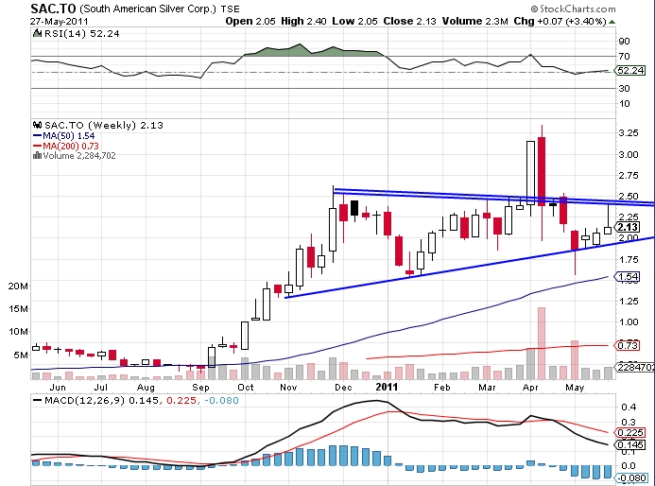The width and height of the screenshot is (655, 486).
Task: Click the chart date 27-May-2011
Action: pos(60,22)
